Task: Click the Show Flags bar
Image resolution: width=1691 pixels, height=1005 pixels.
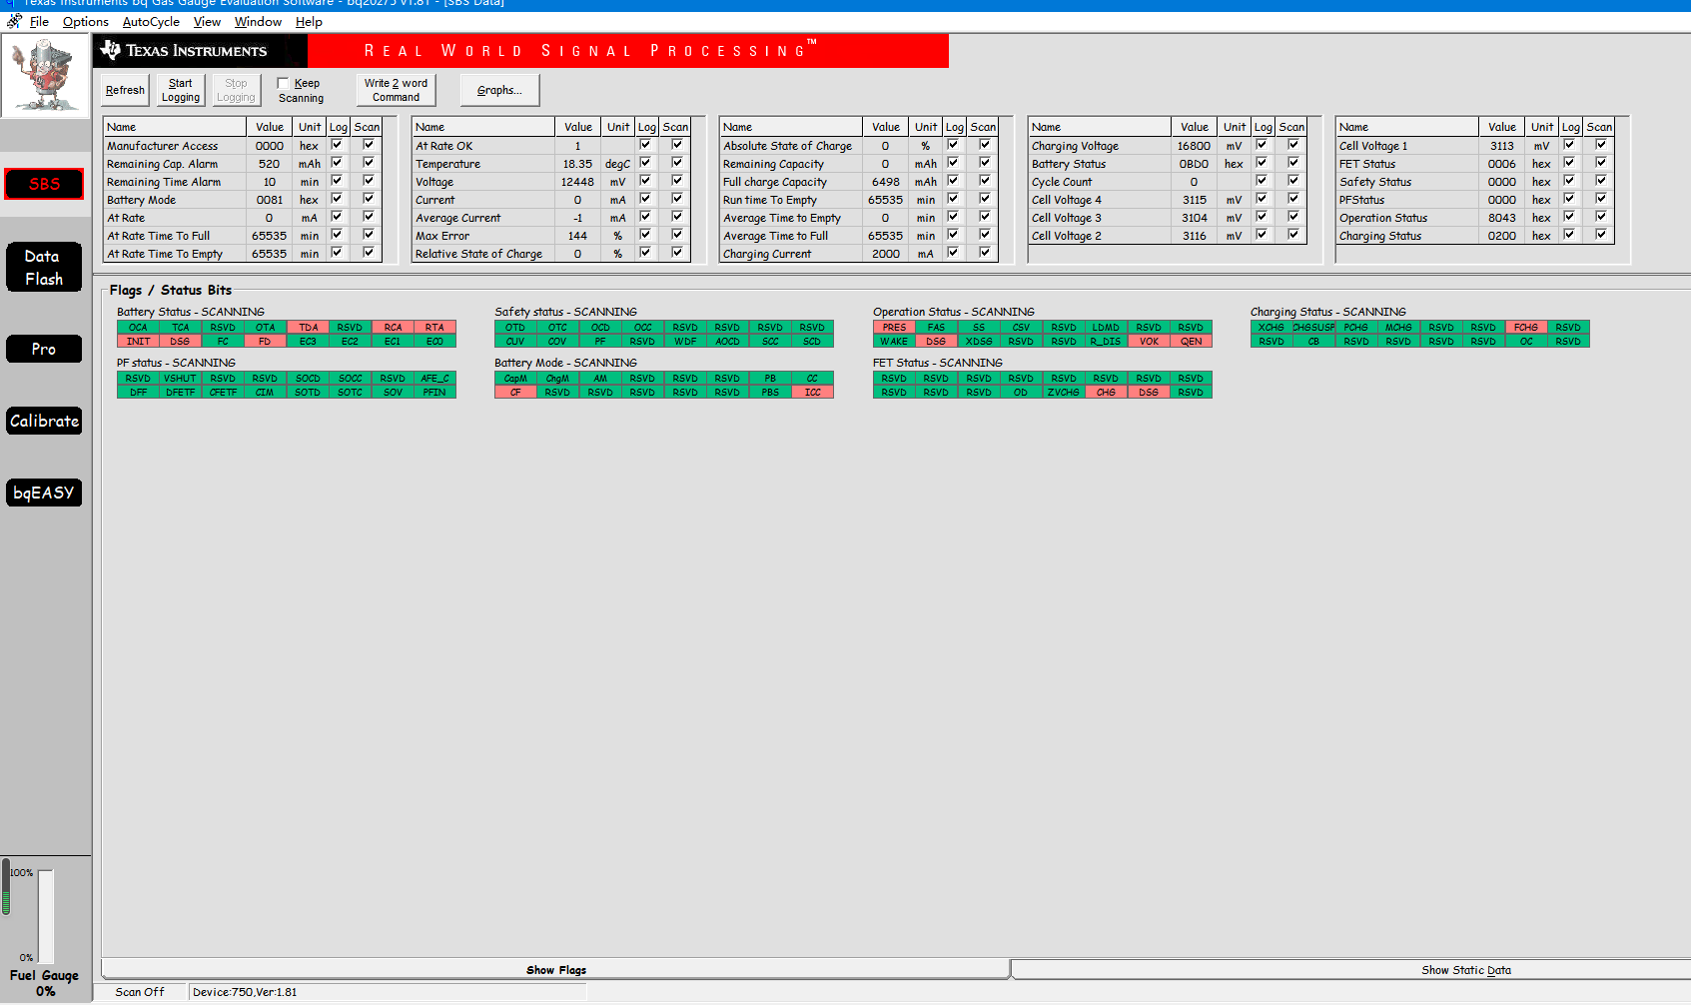Action: click(x=555, y=970)
